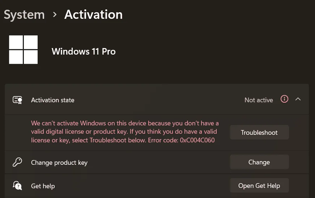Click the Not active status text
315x198 pixels.
259,100
